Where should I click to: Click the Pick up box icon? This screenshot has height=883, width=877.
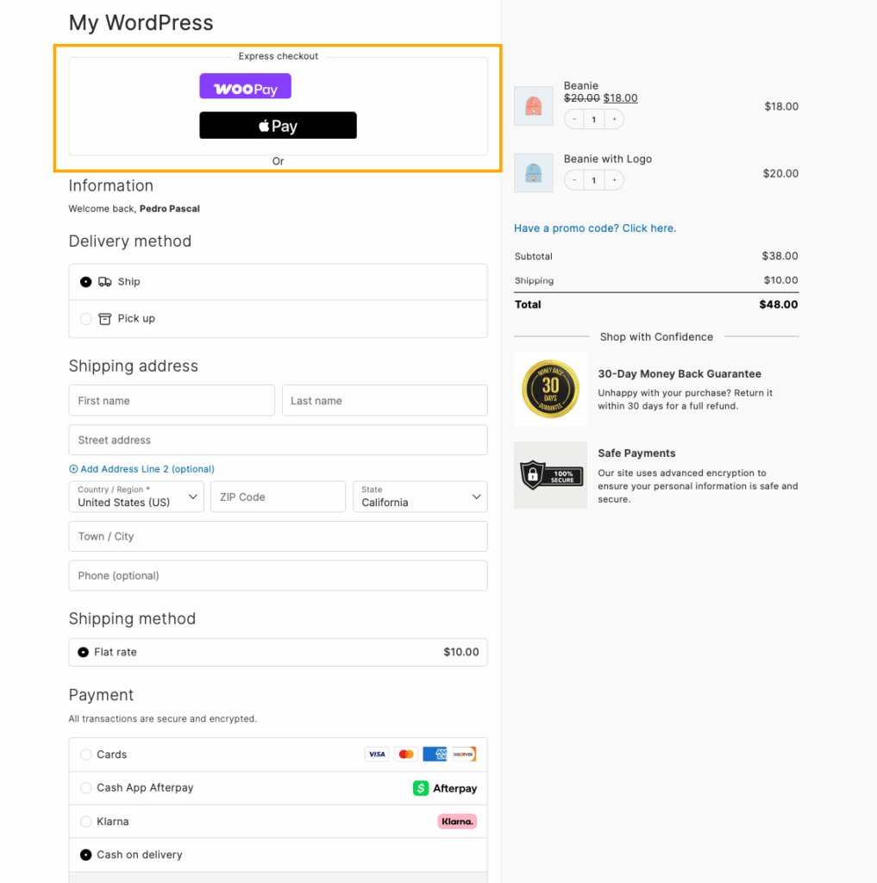point(104,319)
